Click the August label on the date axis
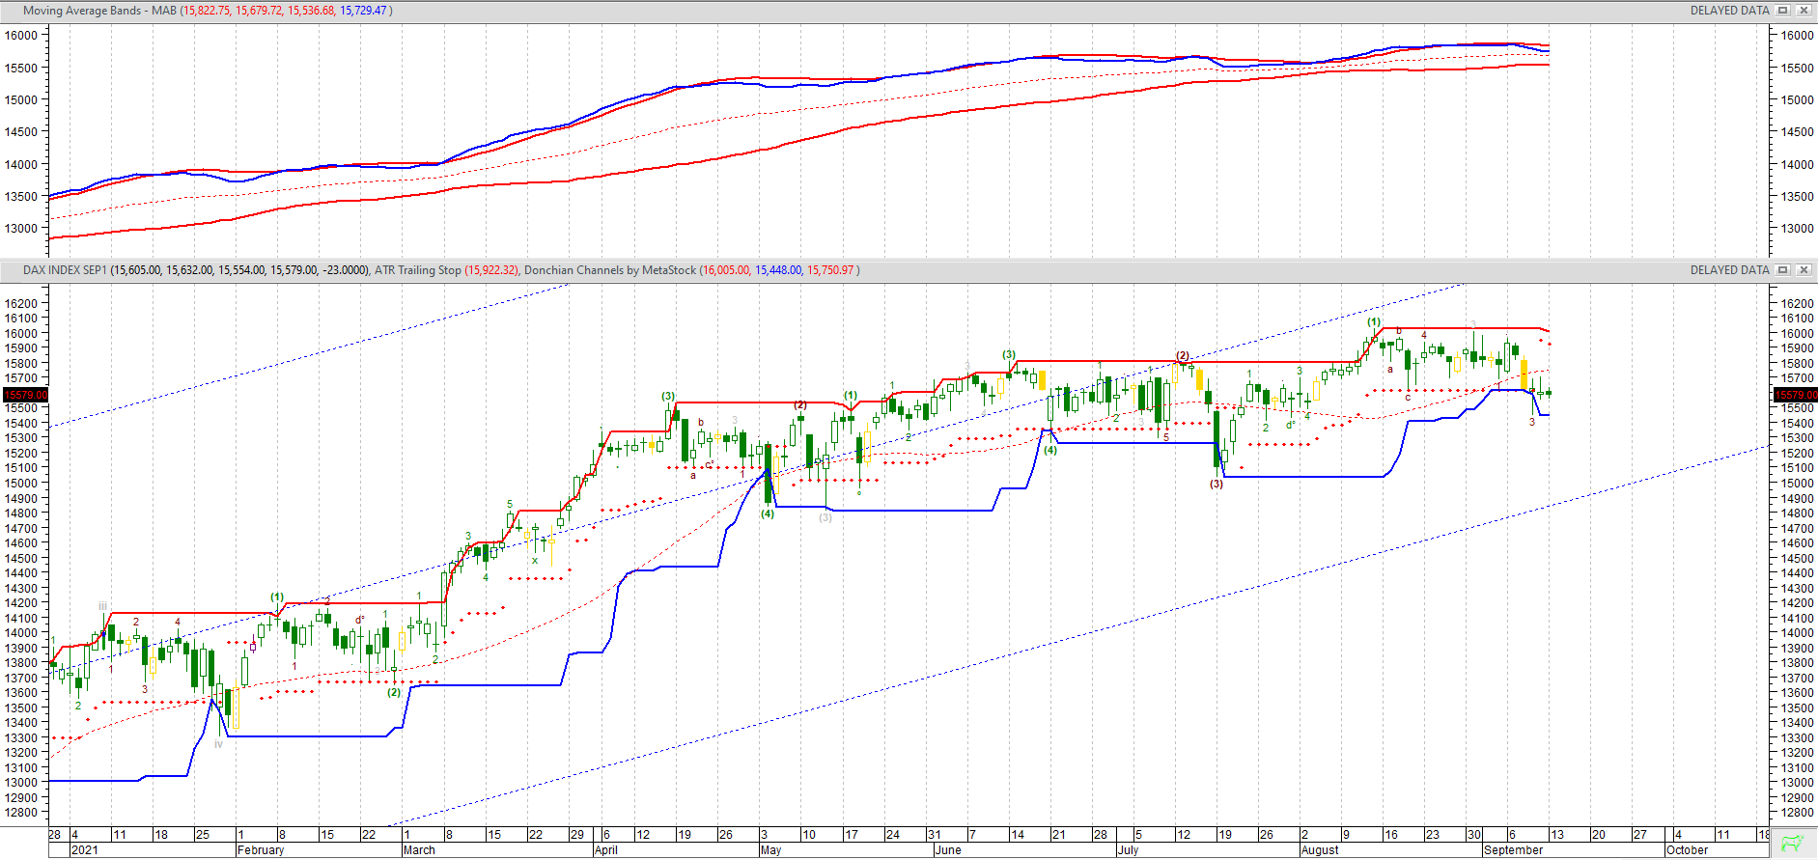The image size is (1818, 860). coord(1320,850)
